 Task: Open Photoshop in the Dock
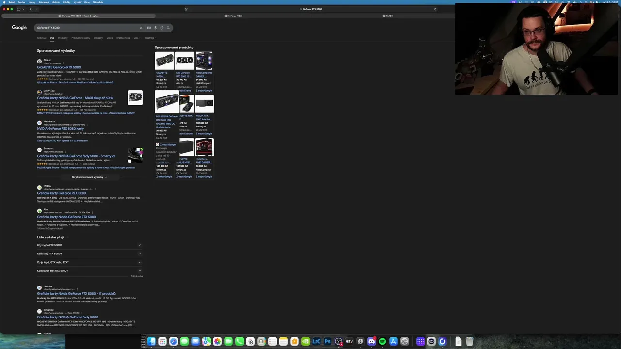click(x=327, y=342)
